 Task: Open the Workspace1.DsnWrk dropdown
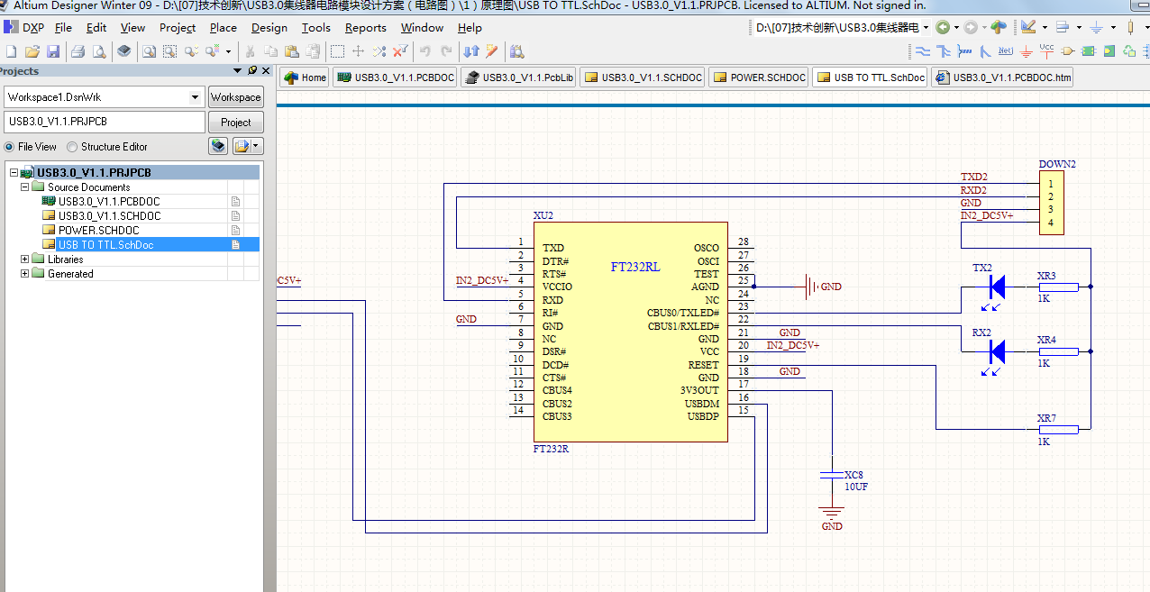point(196,97)
